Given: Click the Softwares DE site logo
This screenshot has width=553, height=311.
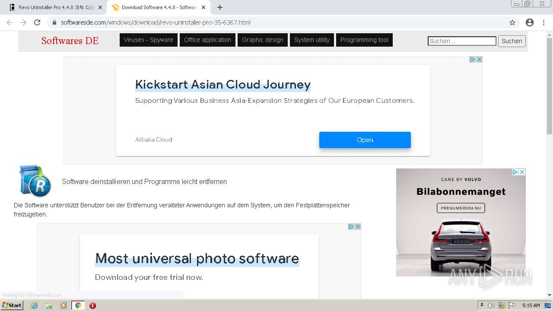Looking at the screenshot, I should [x=70, y=41].
